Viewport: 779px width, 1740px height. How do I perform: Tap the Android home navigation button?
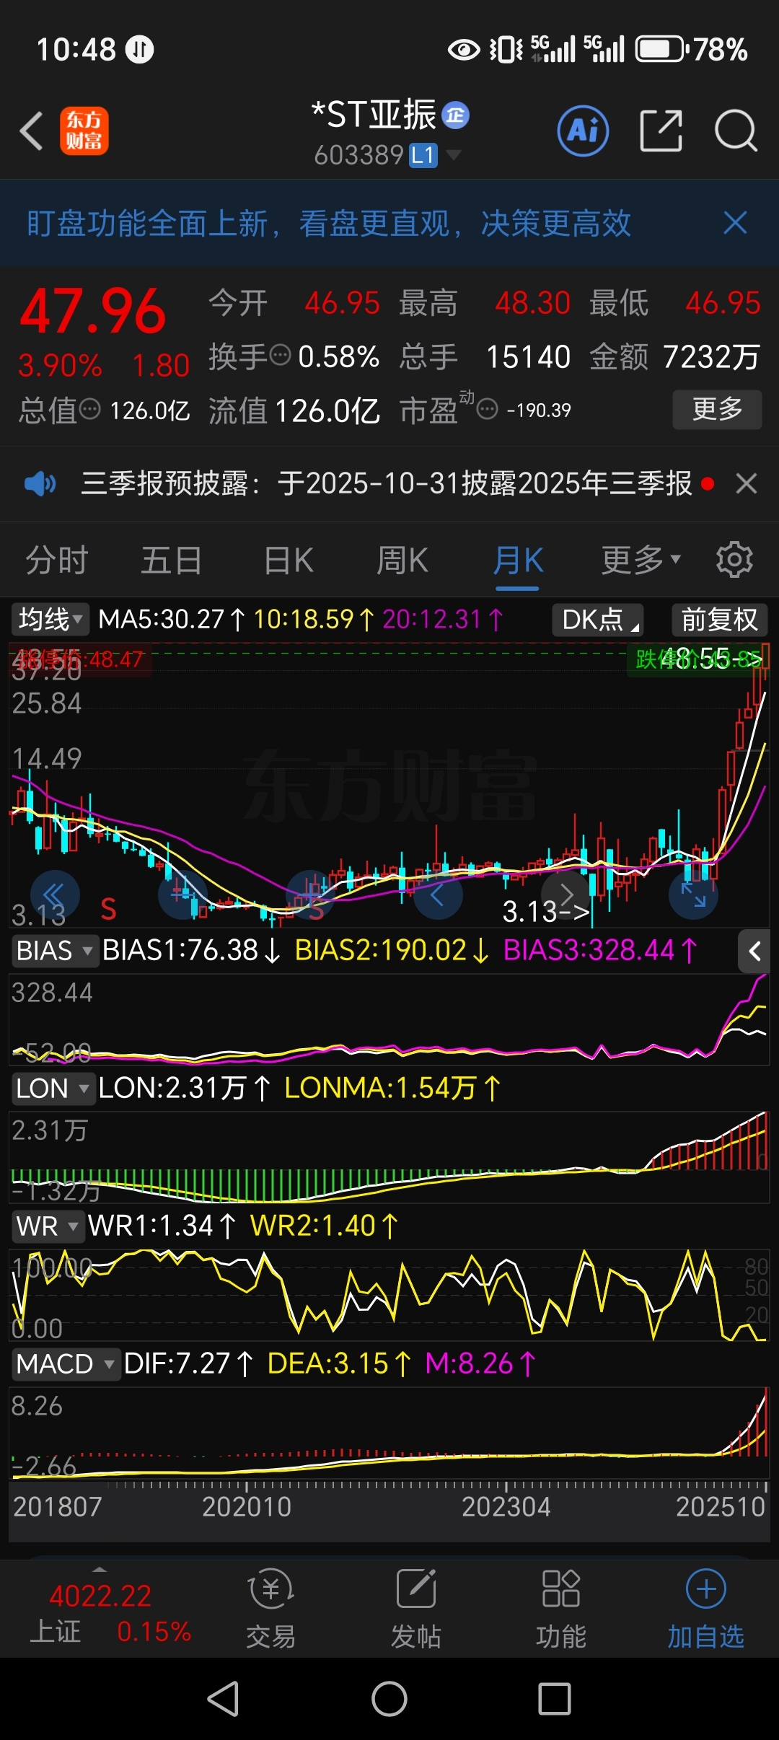[389, 1699]
